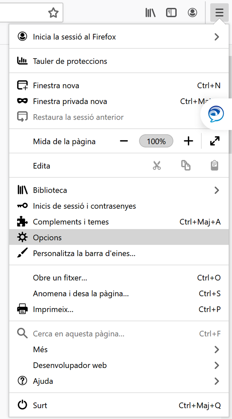Viewport: 232px width, 419px height.
Task: Open Inicia la sessió al Firefox
Action: (x=119, y=37)
